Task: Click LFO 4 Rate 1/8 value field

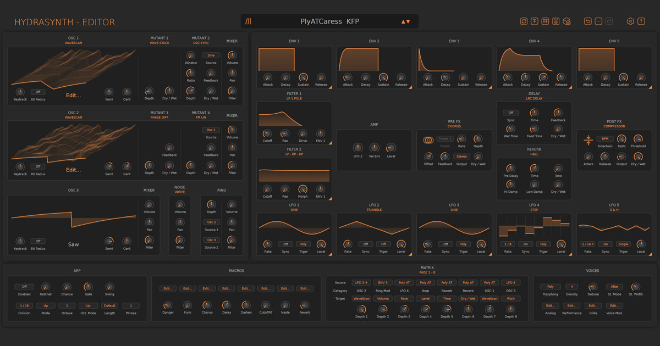Action: pos(508,244)
